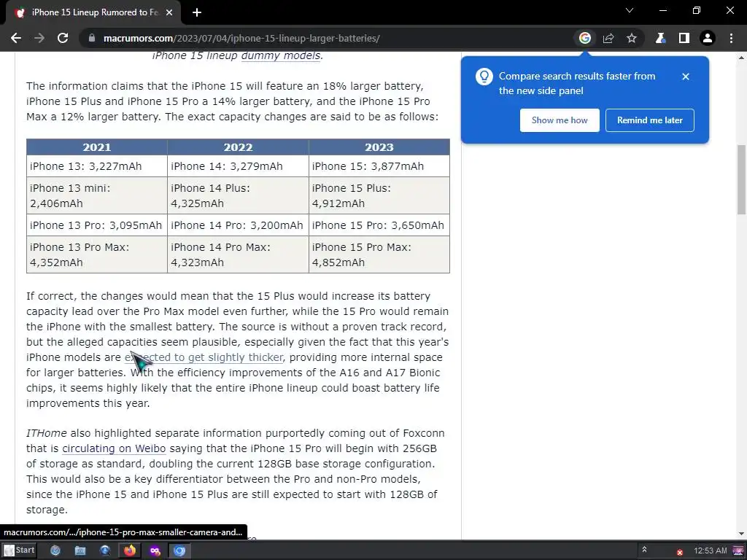Follow the circulating on Weibo link

114,448
